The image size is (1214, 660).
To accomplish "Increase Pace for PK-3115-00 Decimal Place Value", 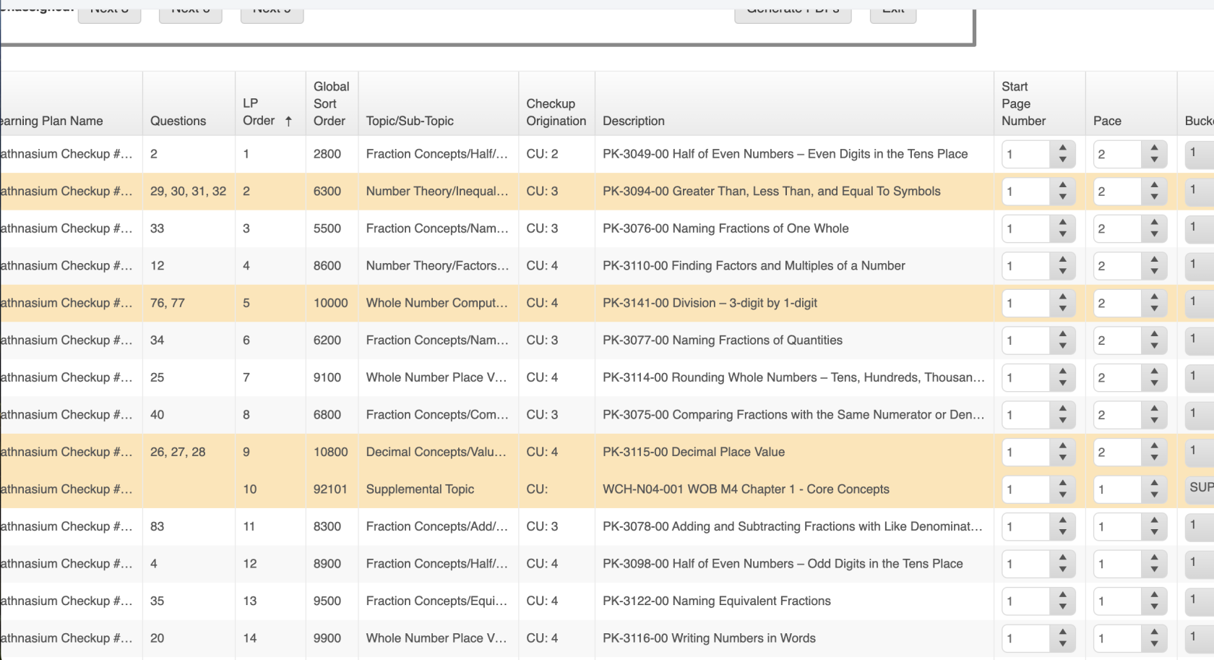I will [1154, 446].
